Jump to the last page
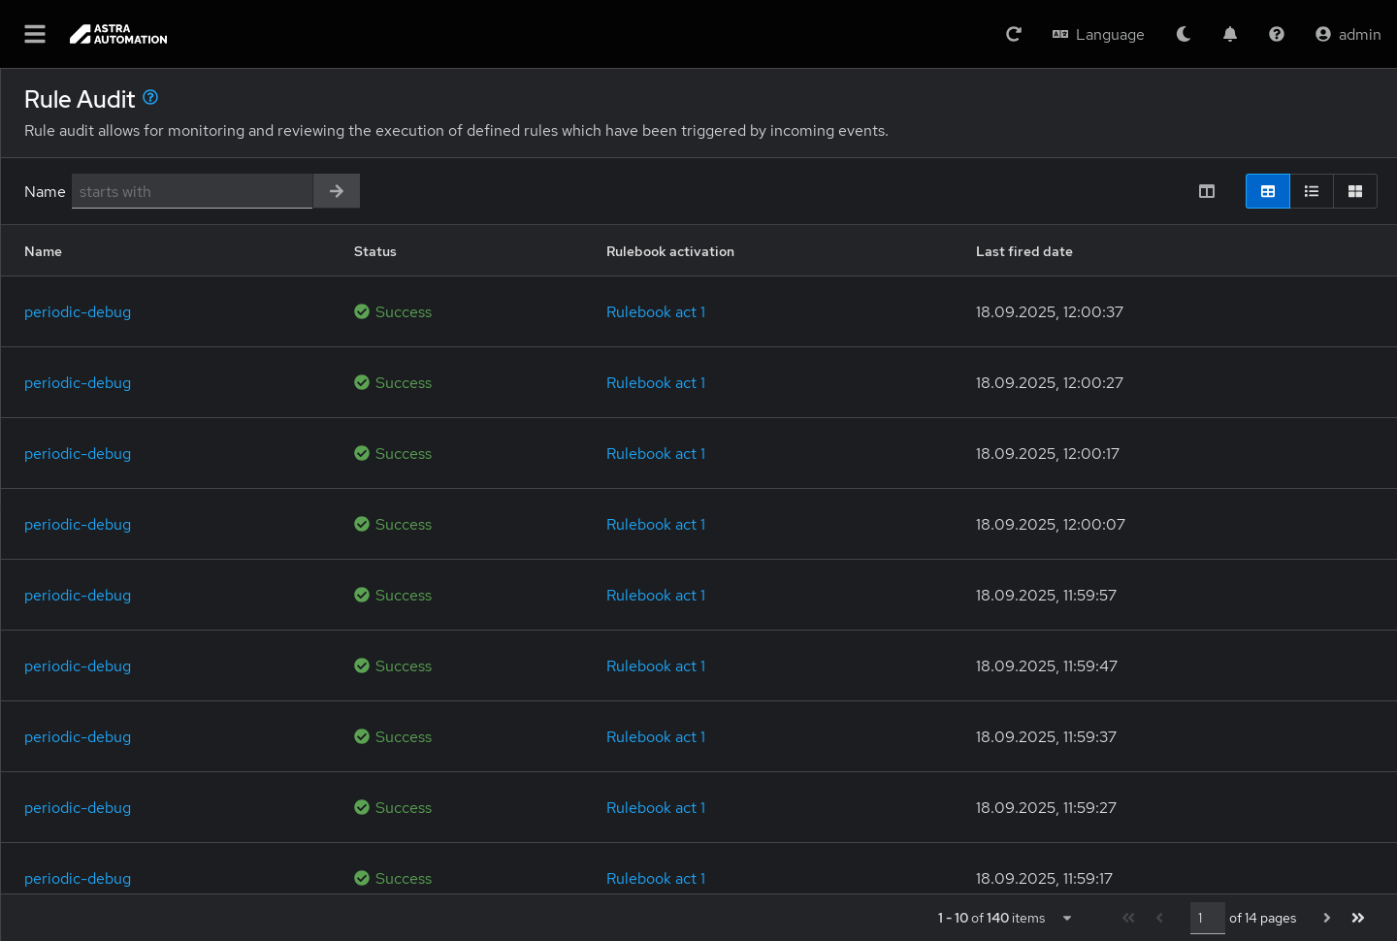The image size is (1397, 941). [x=1358, y=918]
